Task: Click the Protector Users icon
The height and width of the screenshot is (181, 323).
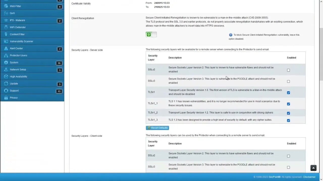Action: 6,55
